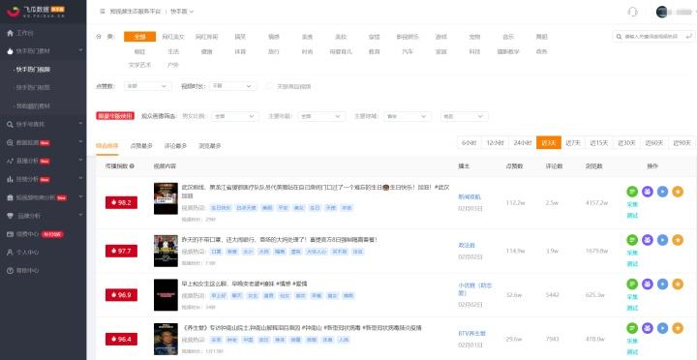697x360 pixels.
Task: Click the purple icon in the 98.2 row
Action: coord(648,192)
